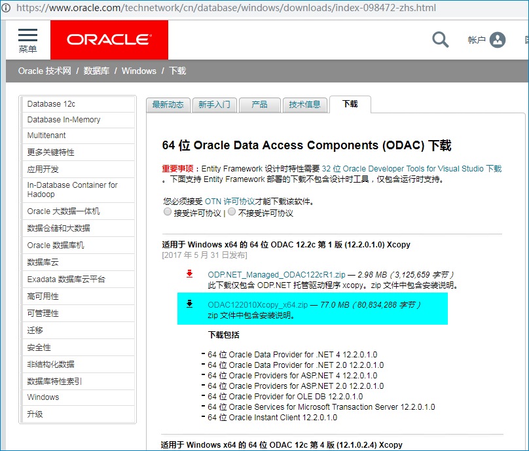Click Oracle 技术网 breadcrumb link
Viewport: 529px width, 451px height.
tap(45, 71)
